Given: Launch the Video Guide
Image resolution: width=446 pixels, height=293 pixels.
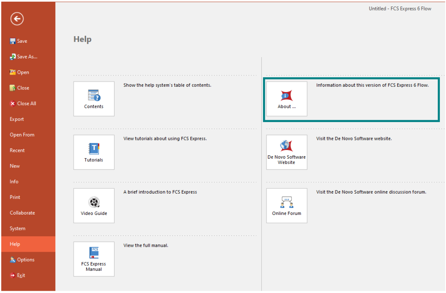Looking at the screenshot, I should coord(94,205).
